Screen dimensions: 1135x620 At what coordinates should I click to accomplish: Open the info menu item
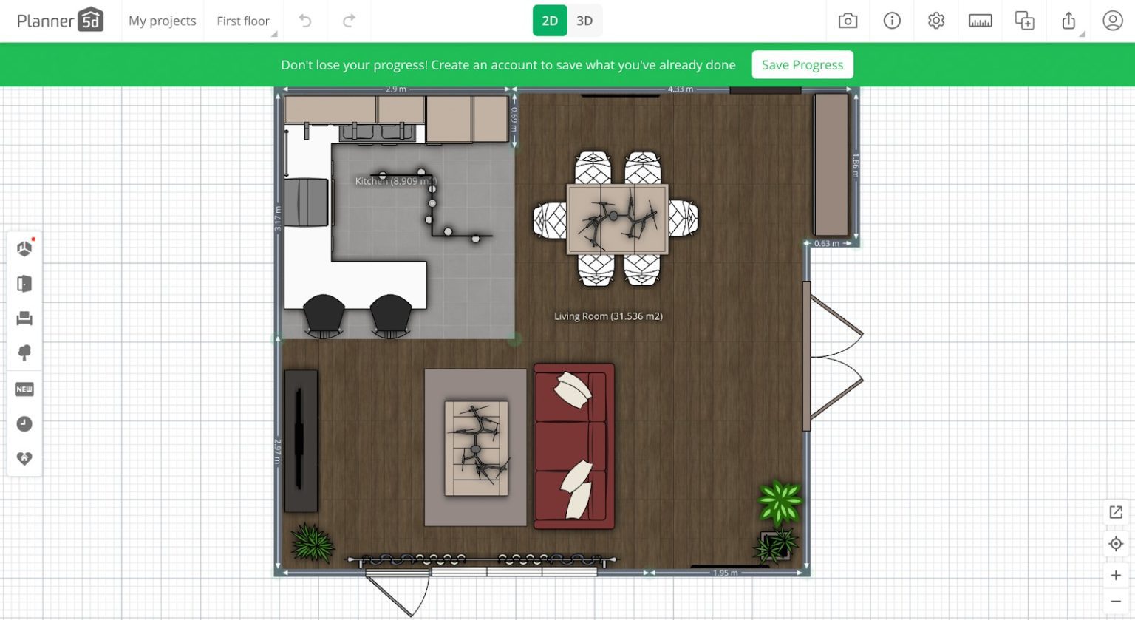coord(891,21)
